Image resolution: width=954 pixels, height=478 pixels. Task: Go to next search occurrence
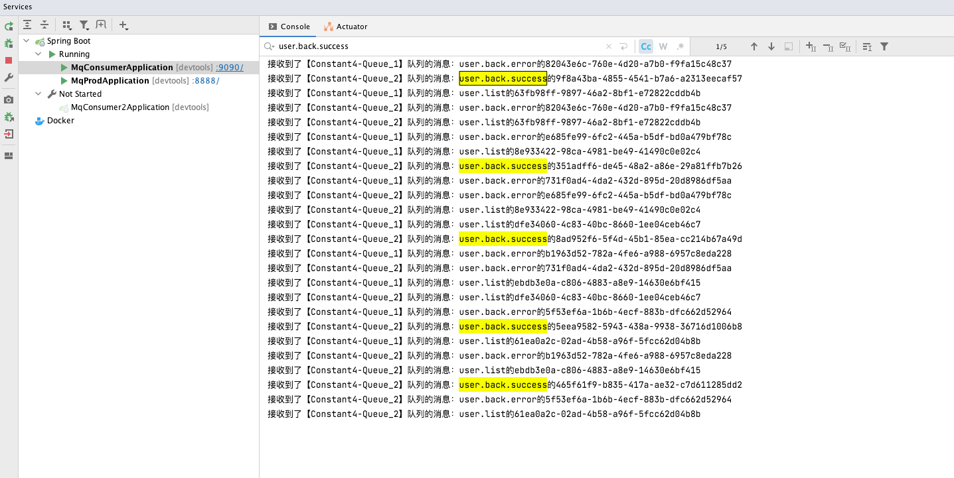pyautogui.click(x=771, y=46)
